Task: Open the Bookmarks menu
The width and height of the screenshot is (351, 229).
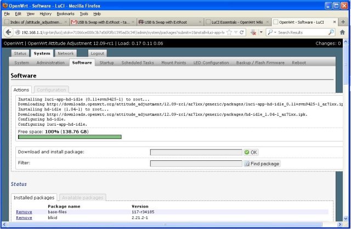Action: (x=65, y=13)
